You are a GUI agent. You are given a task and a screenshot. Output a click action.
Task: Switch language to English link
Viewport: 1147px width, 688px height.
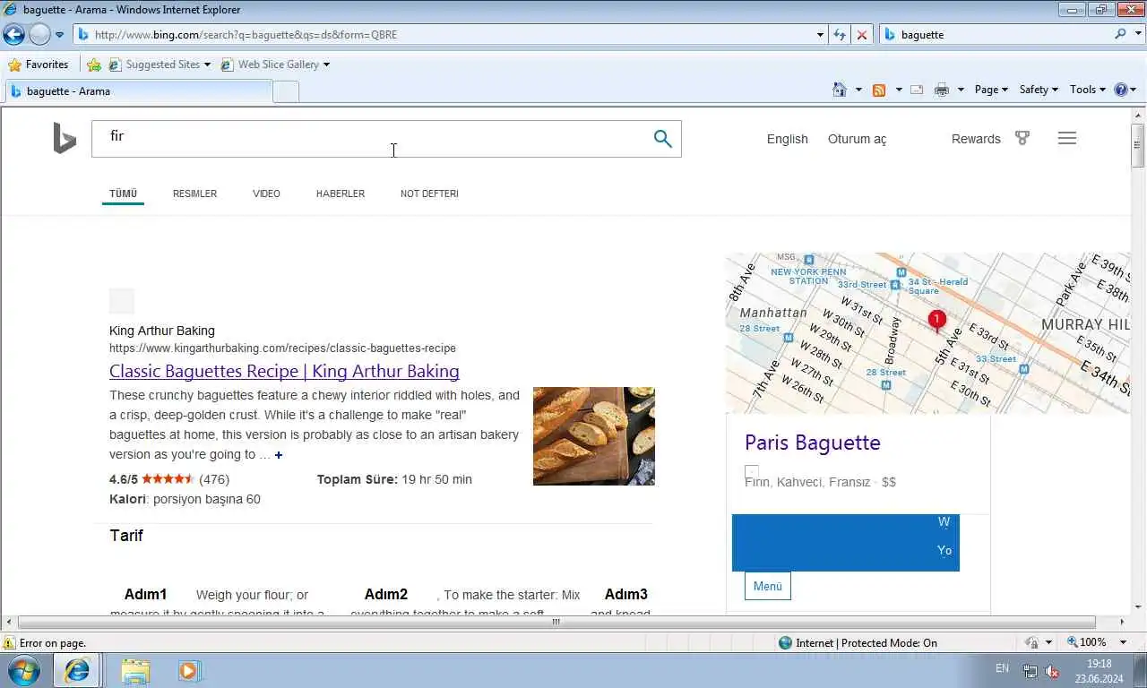(788, 139)
